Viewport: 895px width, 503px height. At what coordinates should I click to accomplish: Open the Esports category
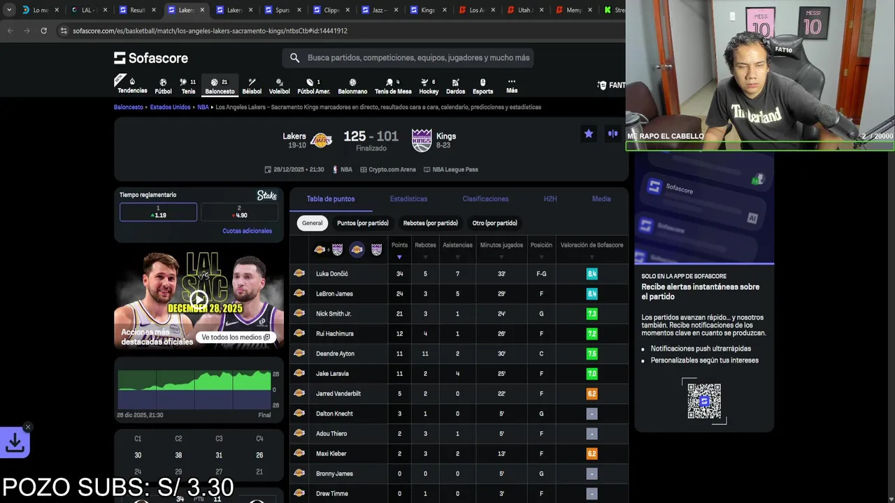[x=482, y=86]
